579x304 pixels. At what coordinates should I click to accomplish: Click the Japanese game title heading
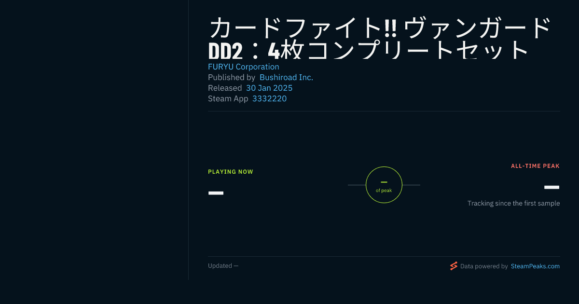point(379,39)
